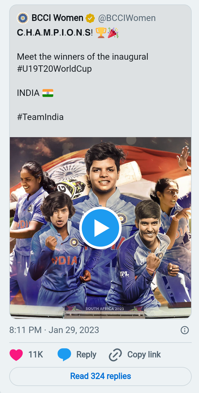Click the chain link copy icon
199x393 pixels.
click(x=115, y=355)
